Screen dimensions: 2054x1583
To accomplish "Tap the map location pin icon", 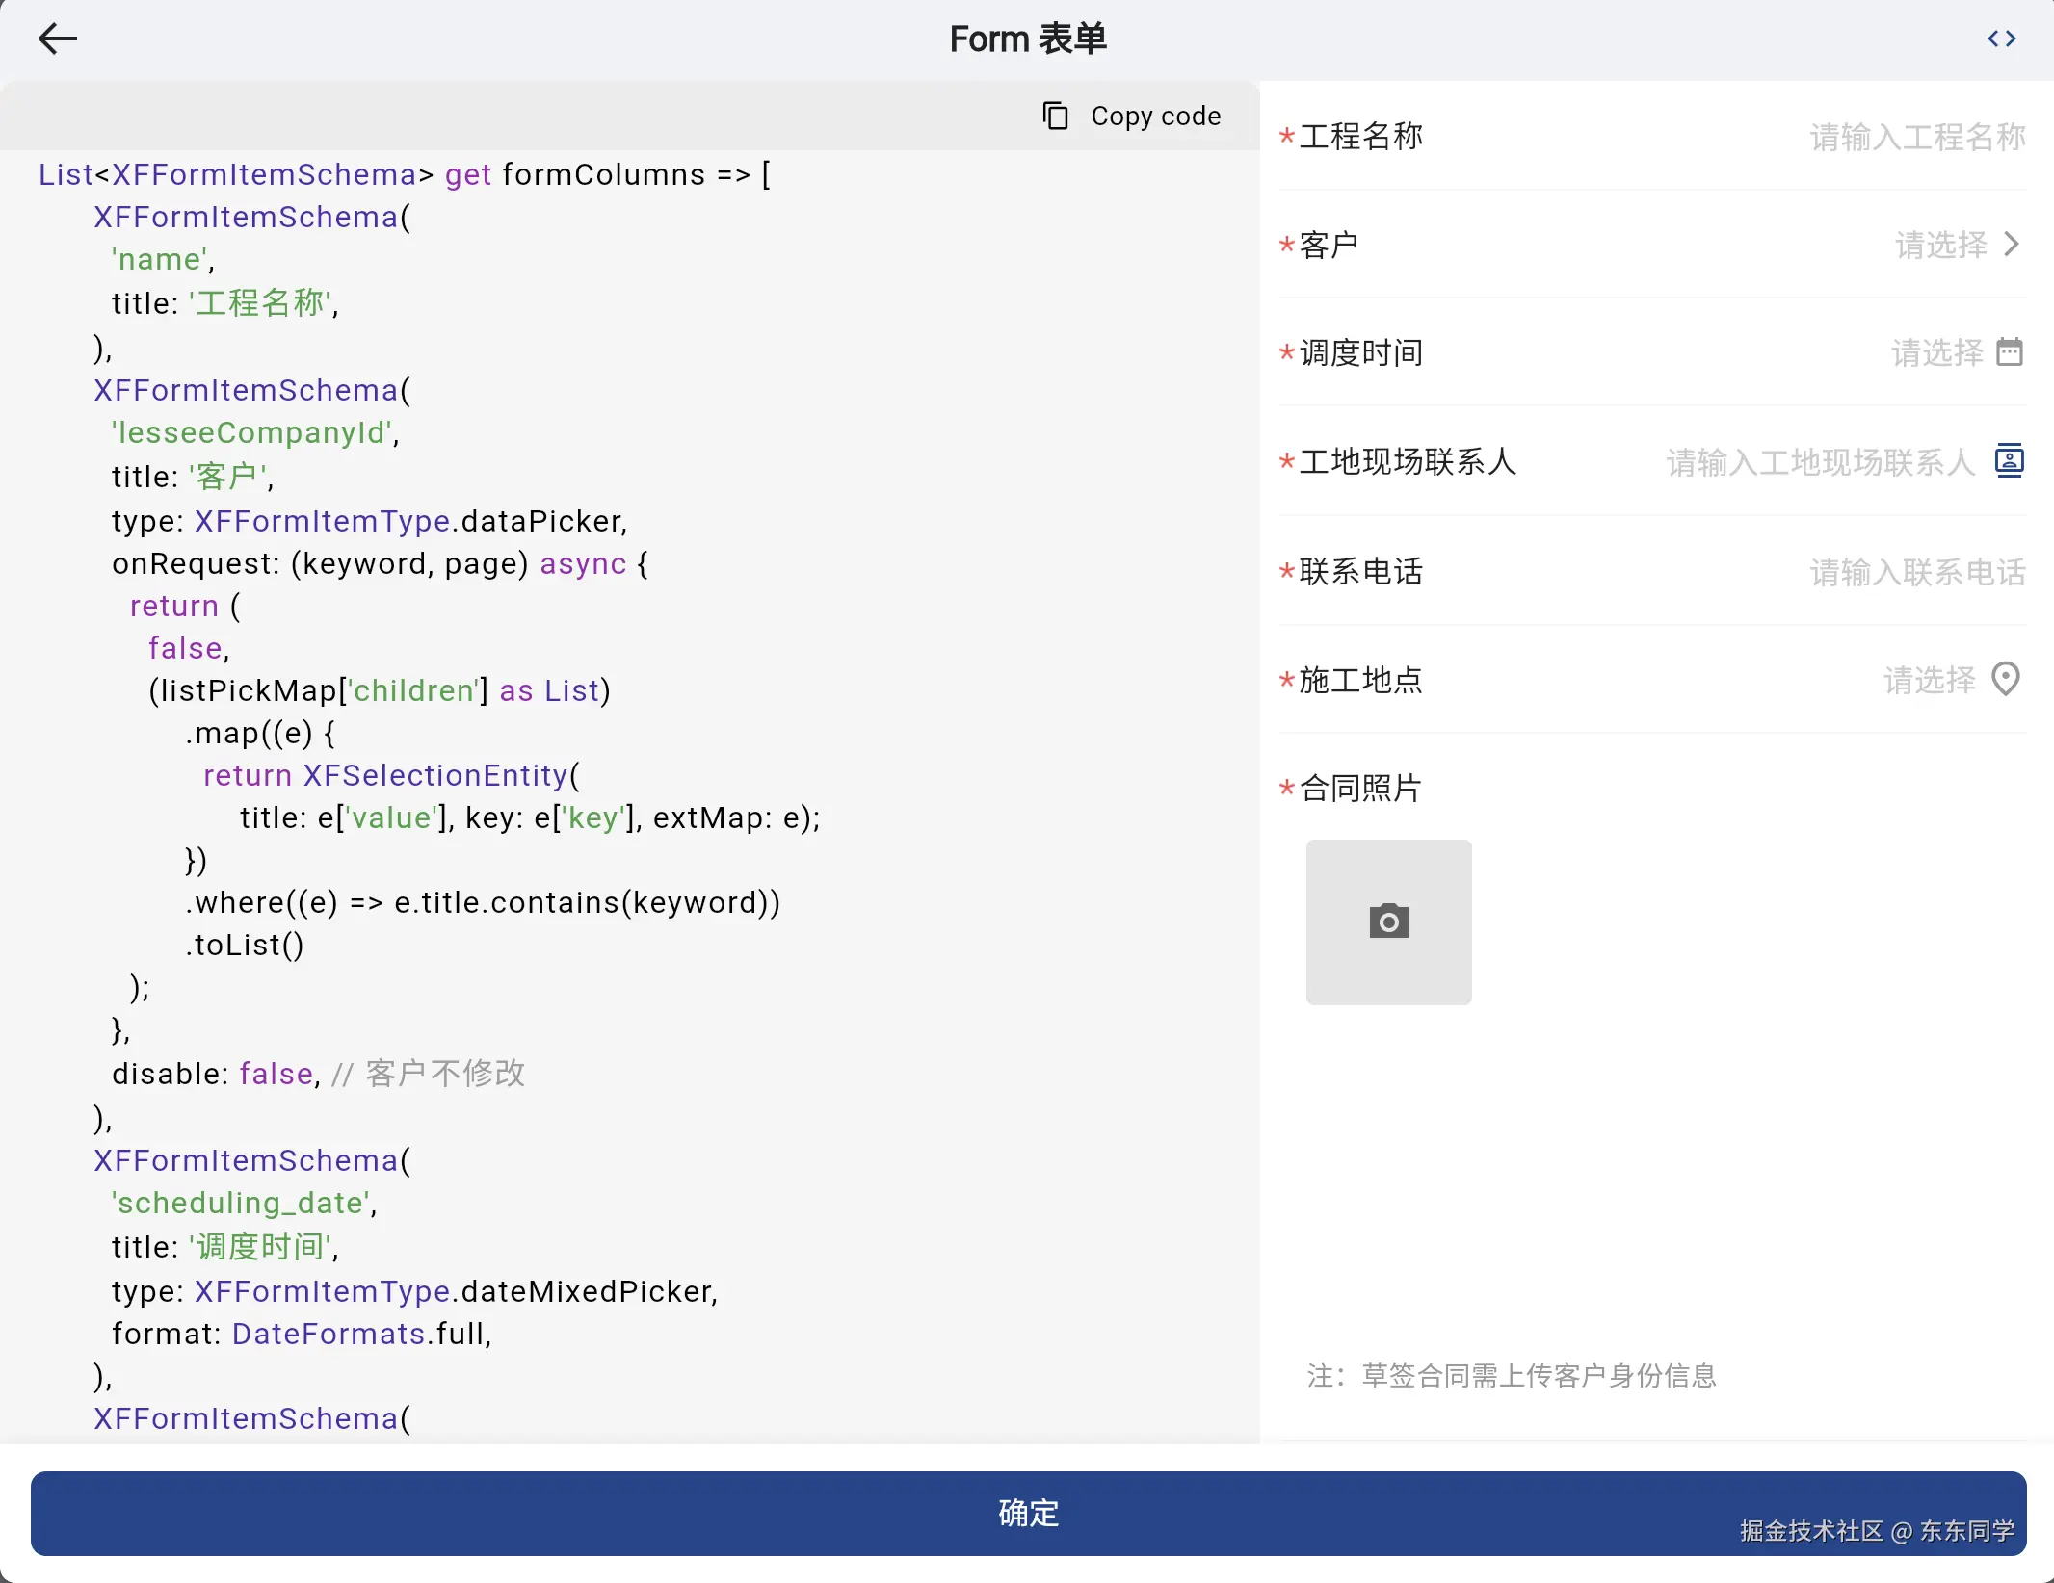I will pos(2005,680).
